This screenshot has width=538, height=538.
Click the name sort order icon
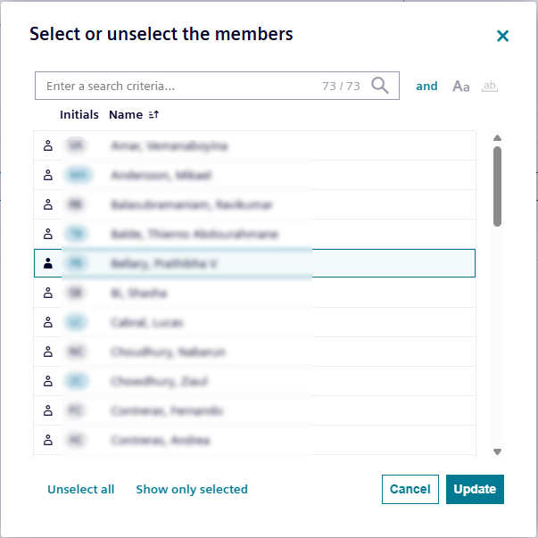pyautogui.click(x=153, y=115)
